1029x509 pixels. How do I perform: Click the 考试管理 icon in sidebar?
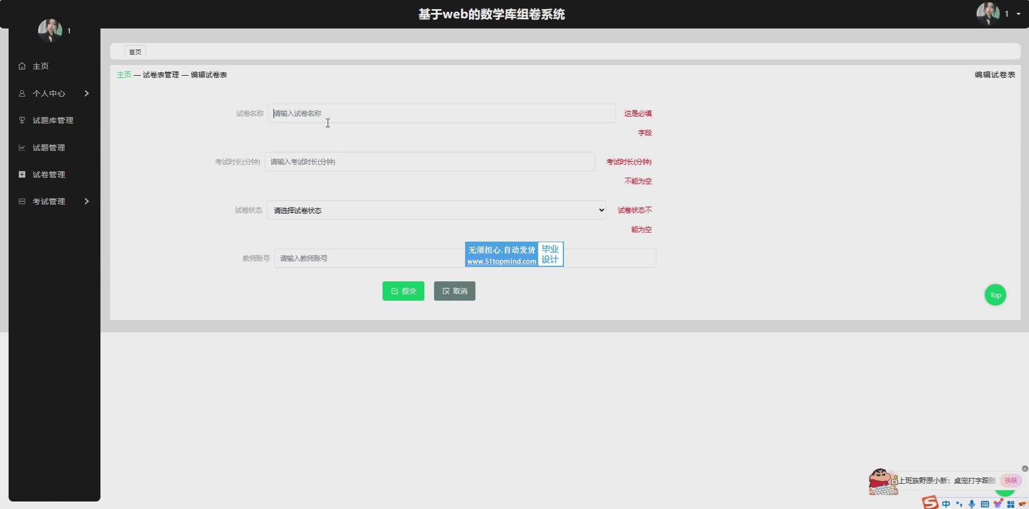pos(22,201)
